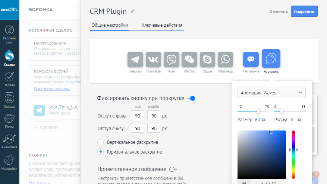Enable Приветственное сообщение toggle

tap(172, 169)
